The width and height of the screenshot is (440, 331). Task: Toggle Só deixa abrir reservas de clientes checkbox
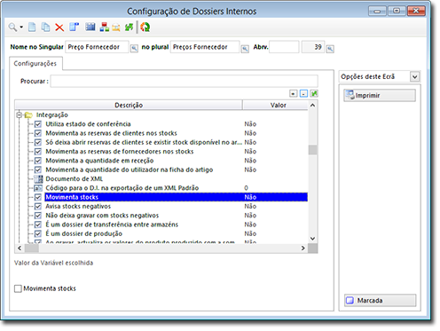coord(38,142)
